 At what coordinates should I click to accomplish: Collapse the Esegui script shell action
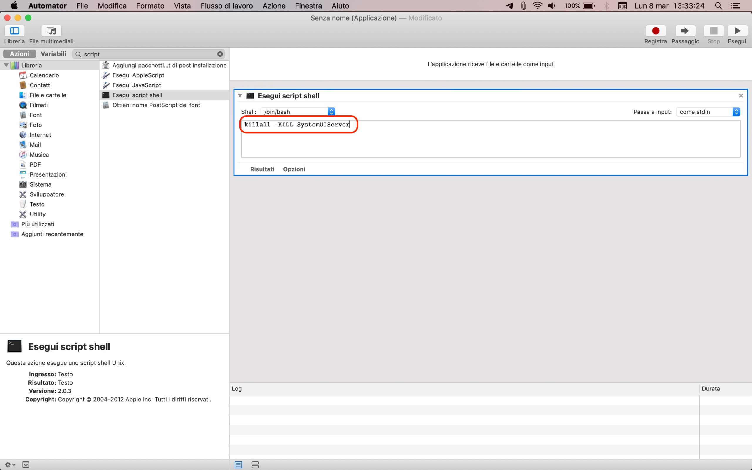(240, 96)
